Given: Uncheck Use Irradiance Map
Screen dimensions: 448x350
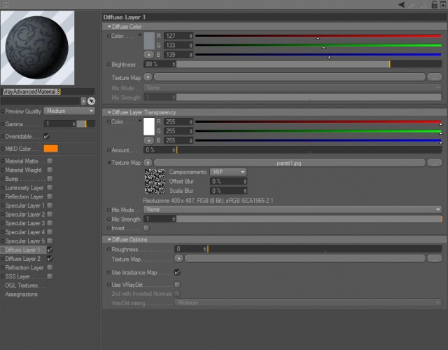Looking at the screenshot, I should coord(177,272).
